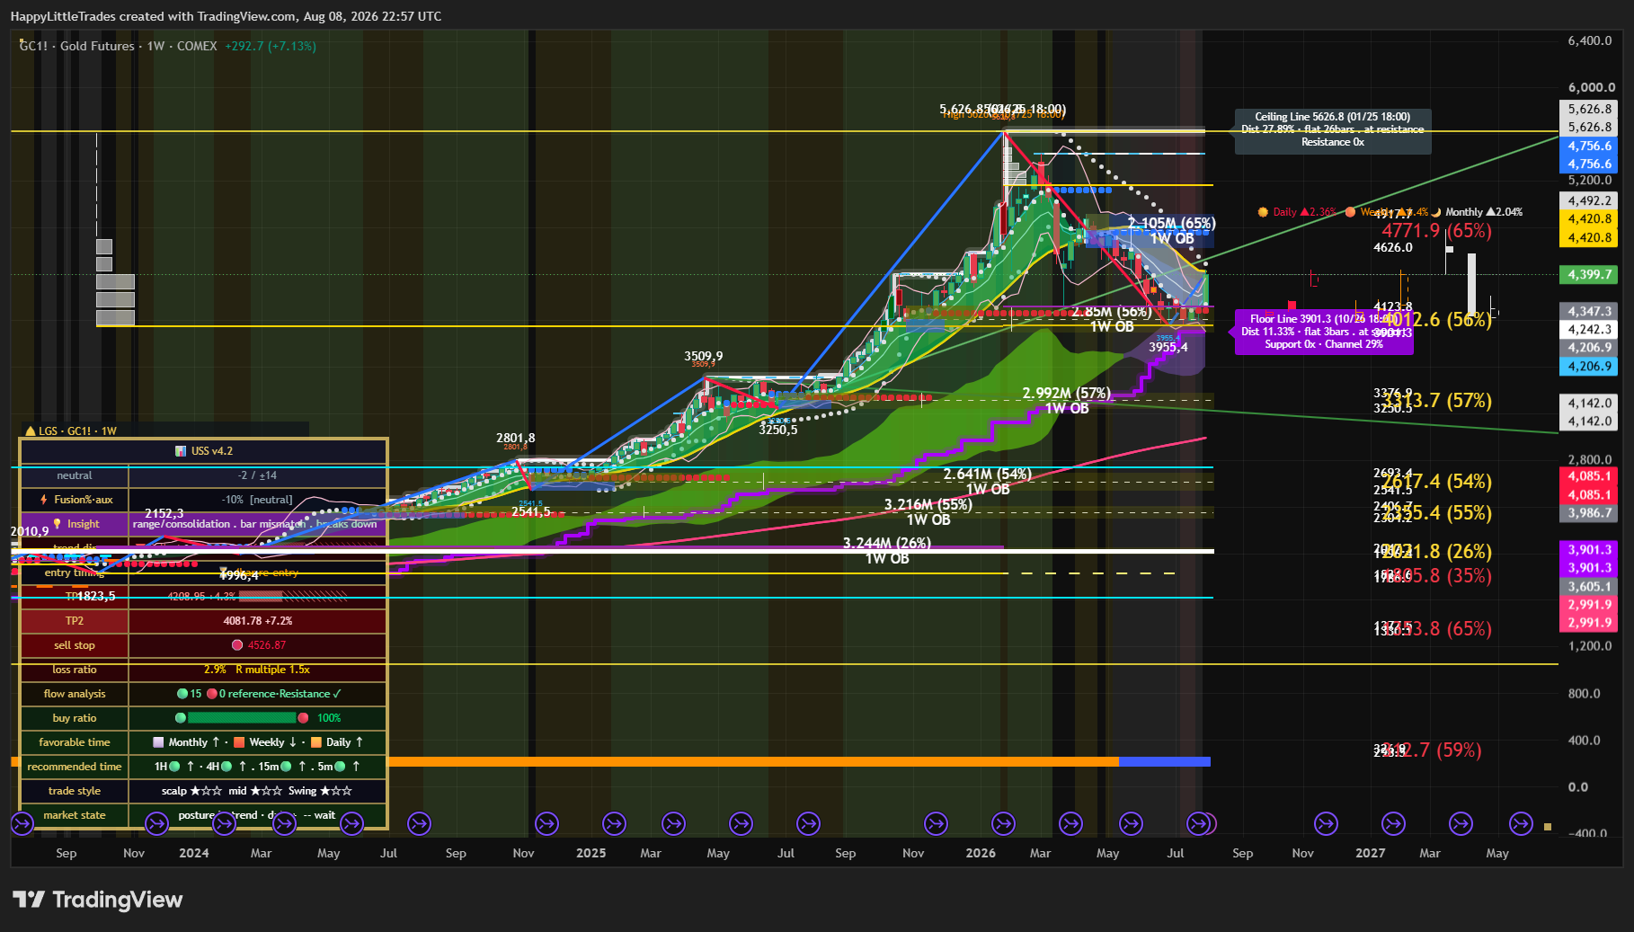1634x932 pixels.
Task: Click the Fusion -10% [neutral] value cell
Action: (258, 500)
